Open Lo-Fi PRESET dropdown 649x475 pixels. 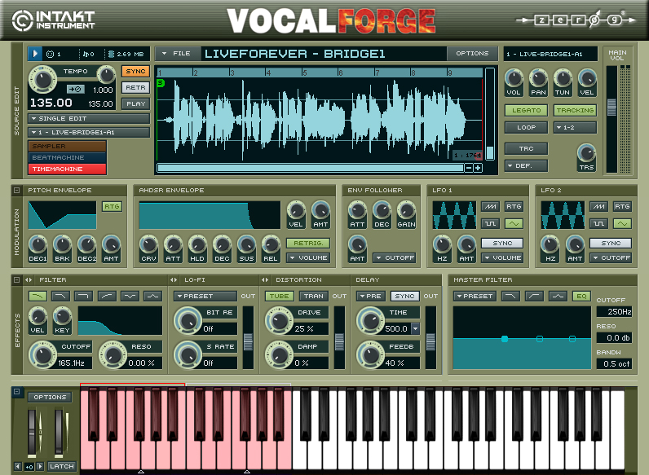205,296
